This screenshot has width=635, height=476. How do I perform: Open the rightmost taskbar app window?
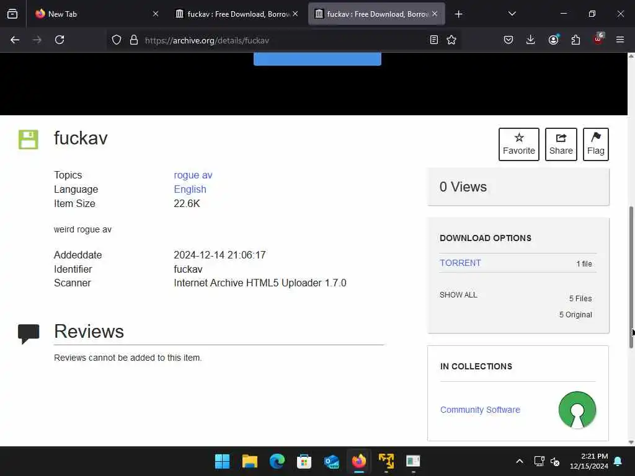click(413, 461)
